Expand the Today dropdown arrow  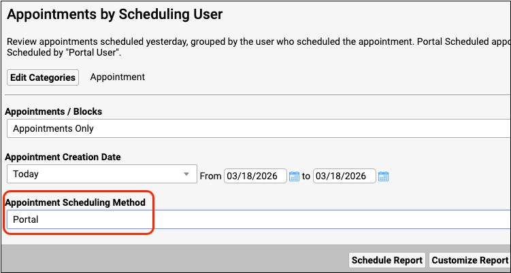pyautogui.click(x=186, y=175)
